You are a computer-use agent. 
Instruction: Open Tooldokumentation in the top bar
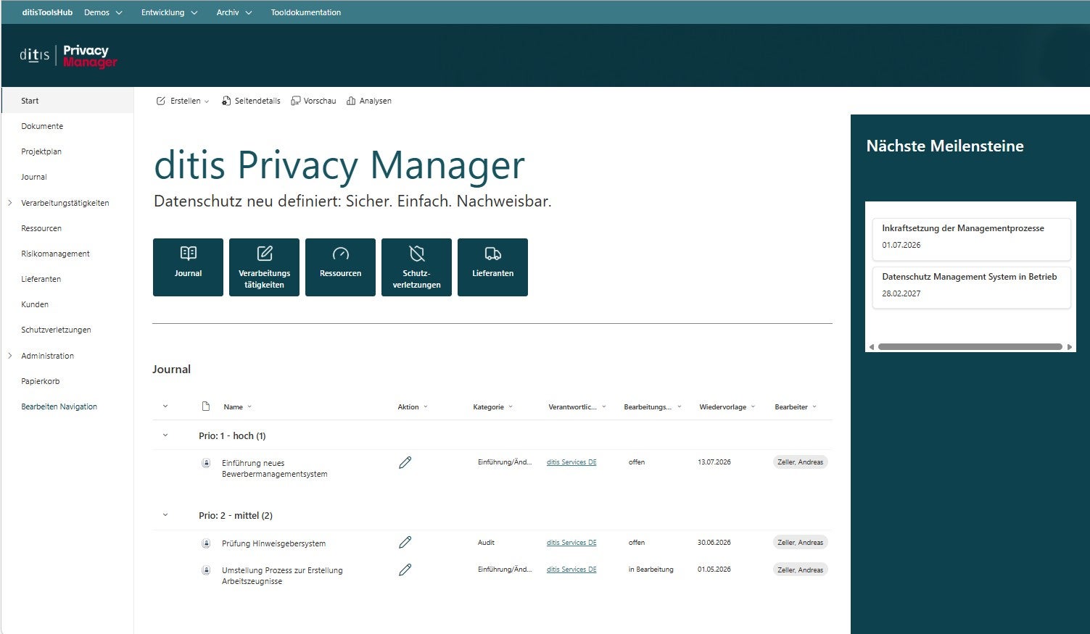pyautogui.click(x=306, y=12)
